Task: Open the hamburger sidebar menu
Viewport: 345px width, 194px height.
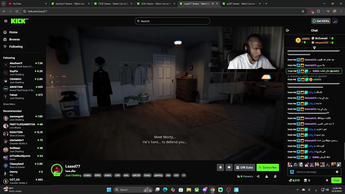Action: 6,21
